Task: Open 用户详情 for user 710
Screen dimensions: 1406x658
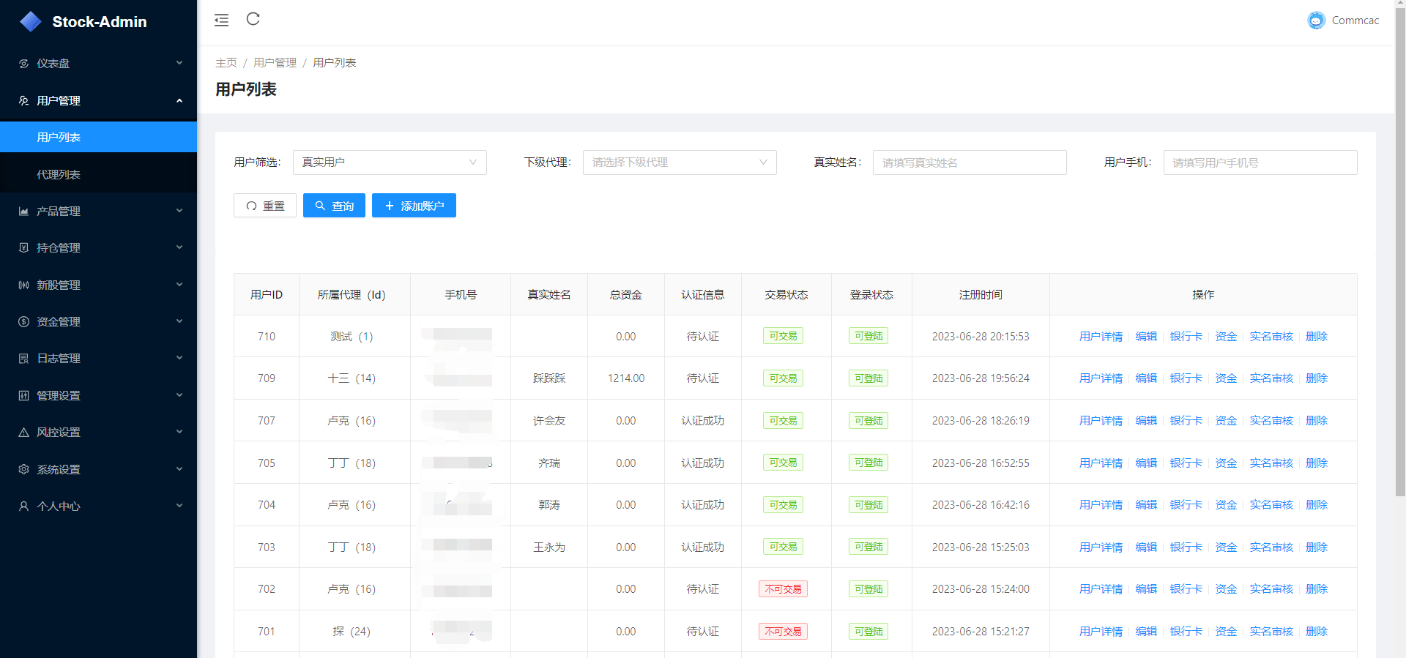Action: click(1100, 337)
